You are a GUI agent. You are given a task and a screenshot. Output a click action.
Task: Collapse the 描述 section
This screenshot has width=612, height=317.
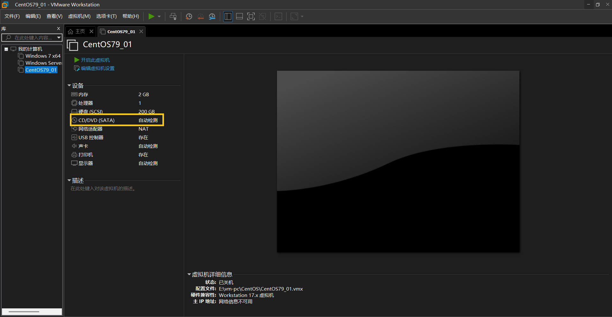point(69,180)
